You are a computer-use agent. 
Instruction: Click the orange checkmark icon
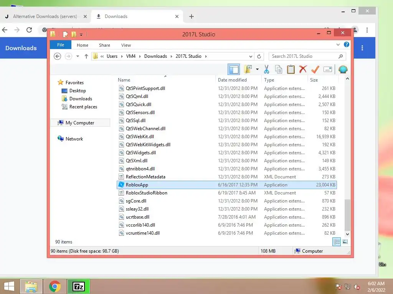pos(315,69)
